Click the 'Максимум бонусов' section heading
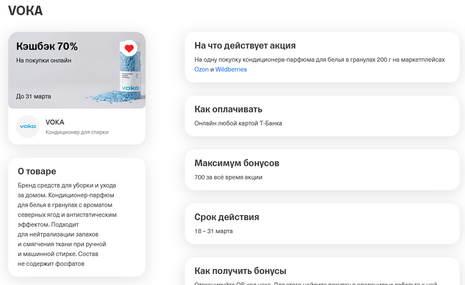 (237, 163)
